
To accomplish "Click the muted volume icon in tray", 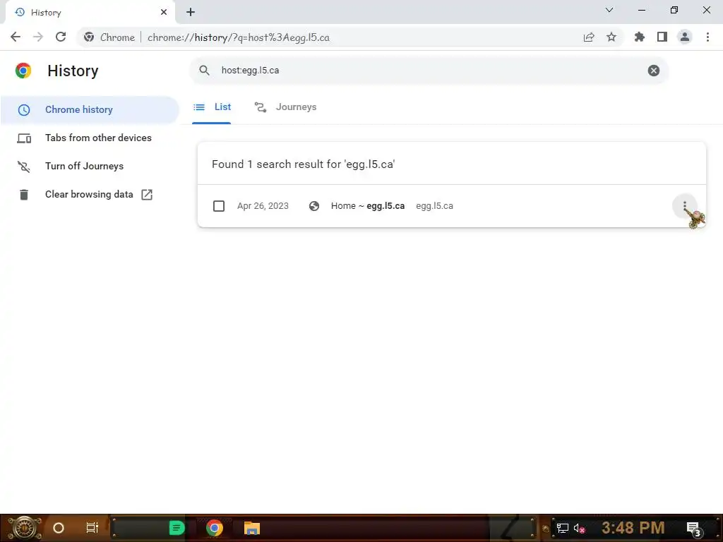I will pyautogui.click(x=580, y=528).
